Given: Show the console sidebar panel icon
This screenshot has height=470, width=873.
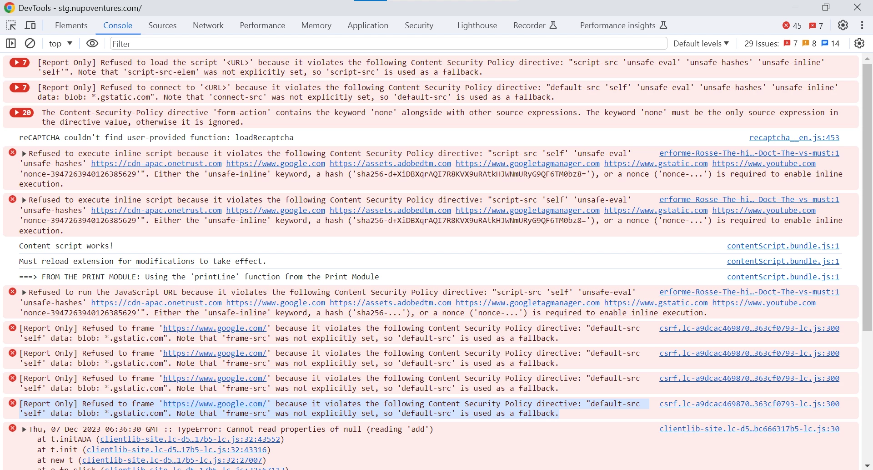Looking at the screenshot, I should click(11, 43).
